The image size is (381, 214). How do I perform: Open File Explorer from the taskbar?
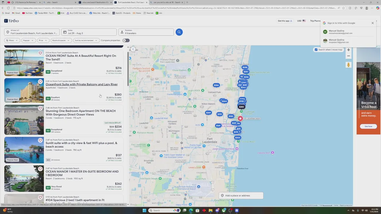tap(211, 210)
